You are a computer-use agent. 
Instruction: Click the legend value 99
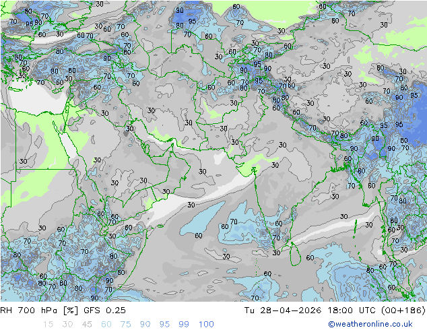click(x=184, y=325)
